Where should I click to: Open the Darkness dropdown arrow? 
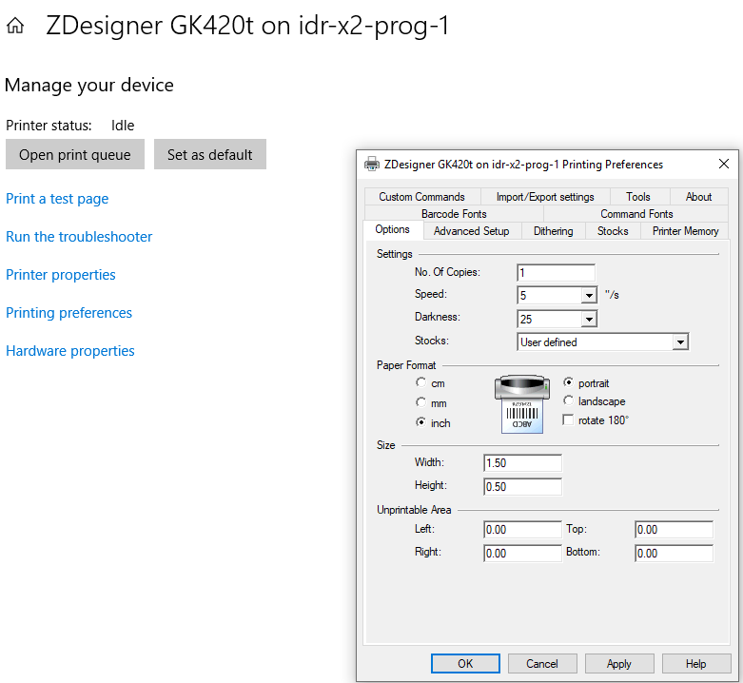(x=589, y=320)
